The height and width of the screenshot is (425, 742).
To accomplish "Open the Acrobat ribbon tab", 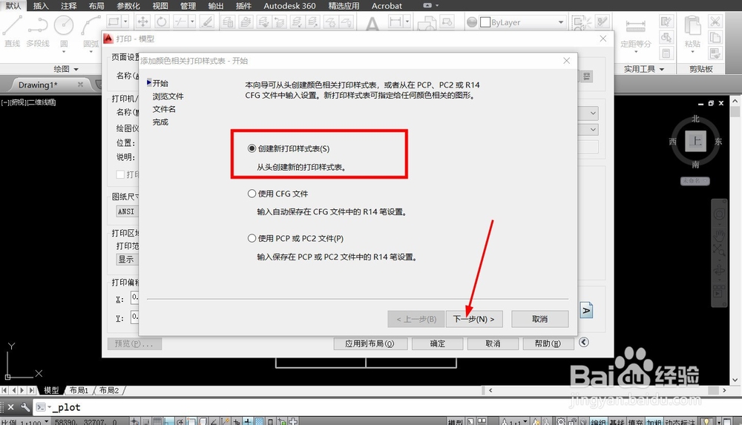I will (387, 6).
